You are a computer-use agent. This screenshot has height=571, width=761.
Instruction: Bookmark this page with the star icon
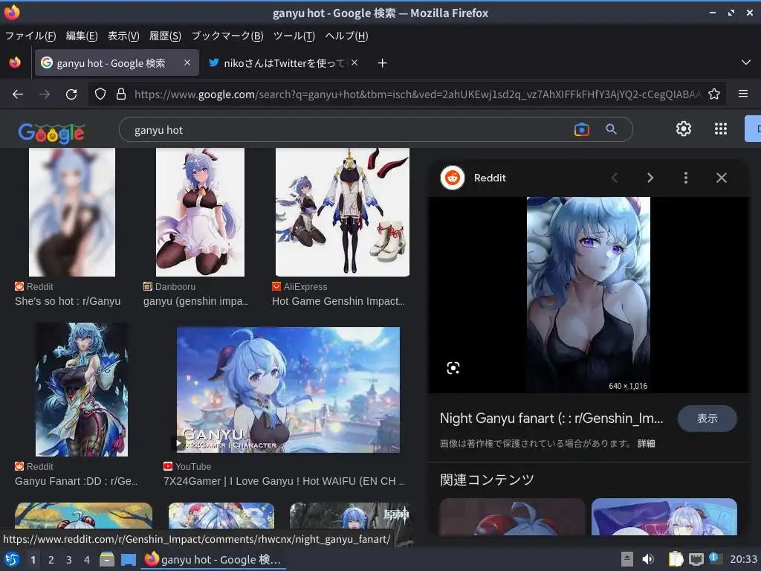click(x=714, y=94)
